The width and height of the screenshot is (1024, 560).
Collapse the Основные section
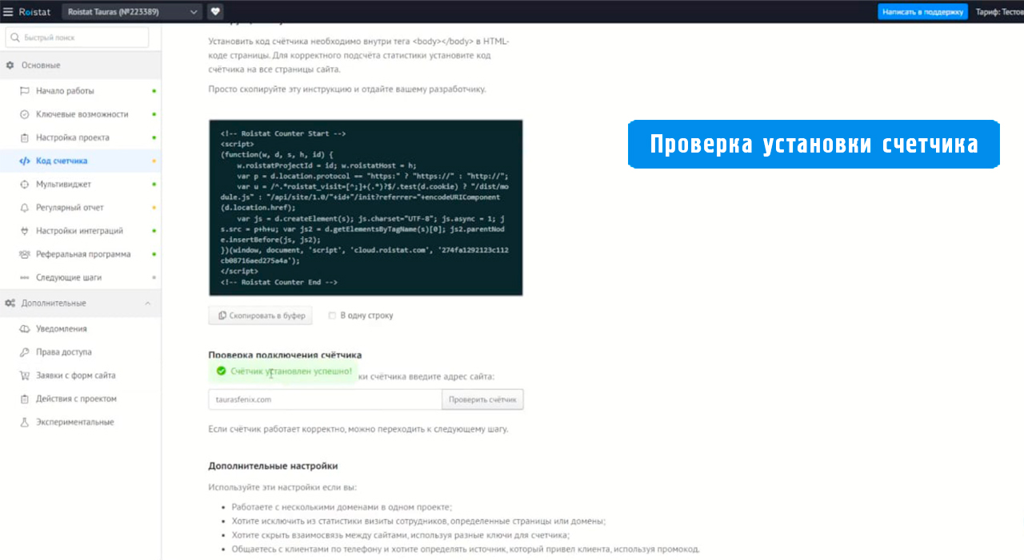pyautogui.click(x=80, y=65)
